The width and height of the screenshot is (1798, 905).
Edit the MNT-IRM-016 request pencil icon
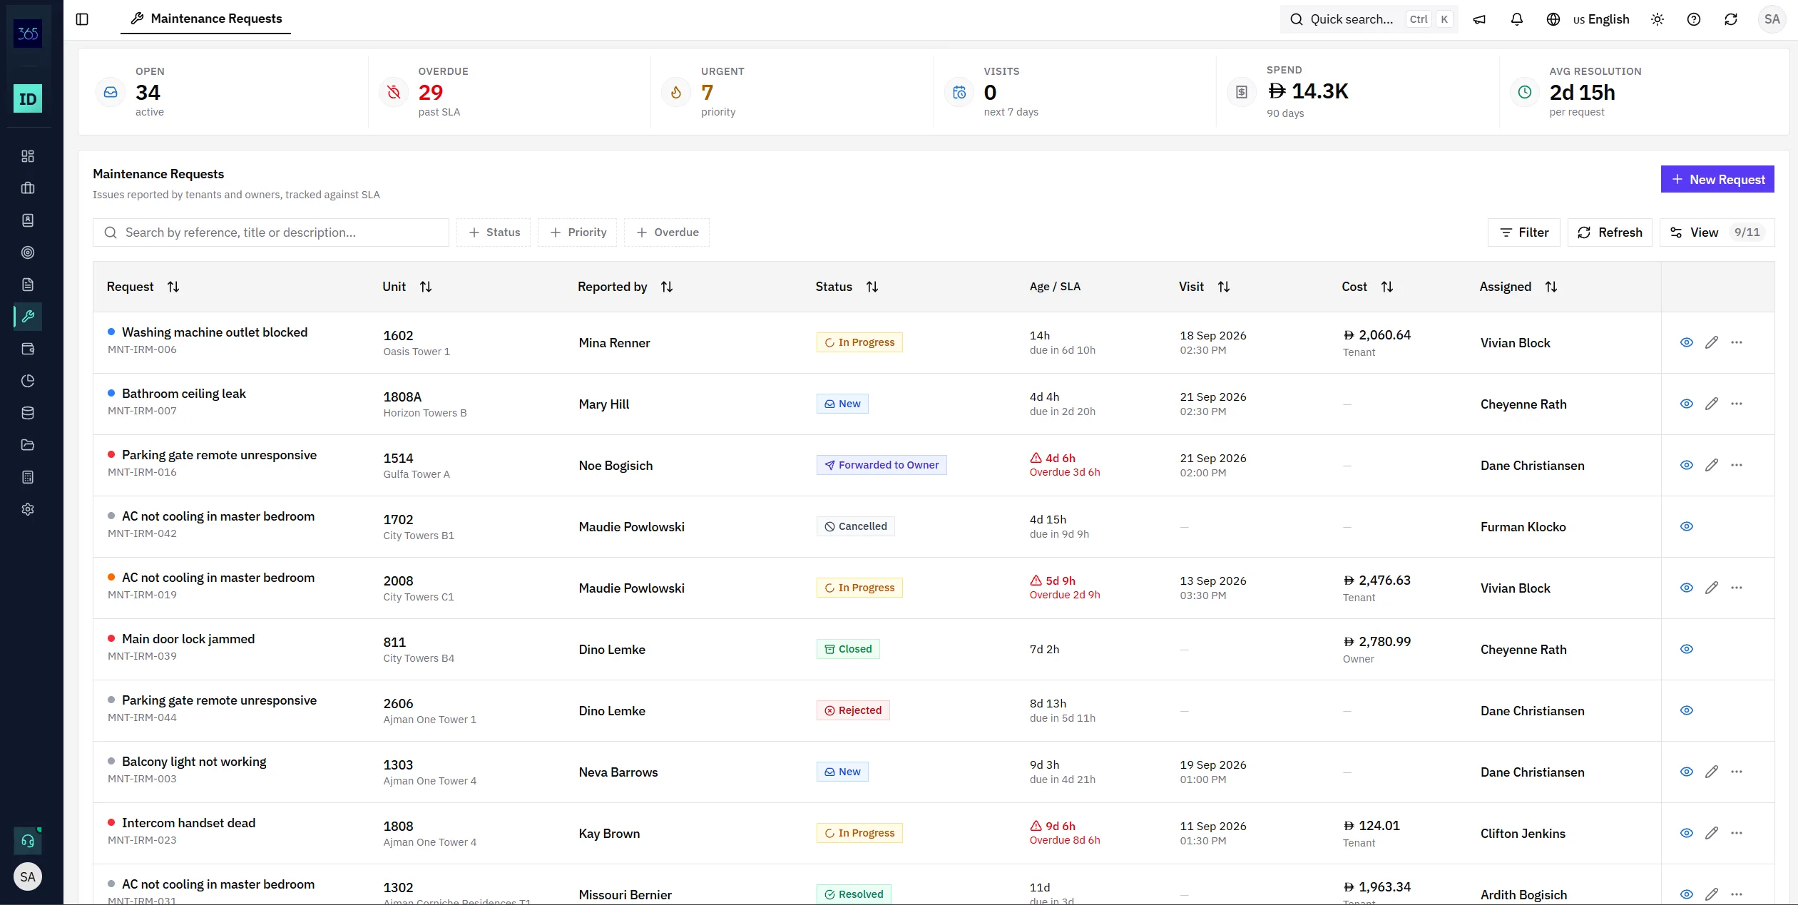1712,465
